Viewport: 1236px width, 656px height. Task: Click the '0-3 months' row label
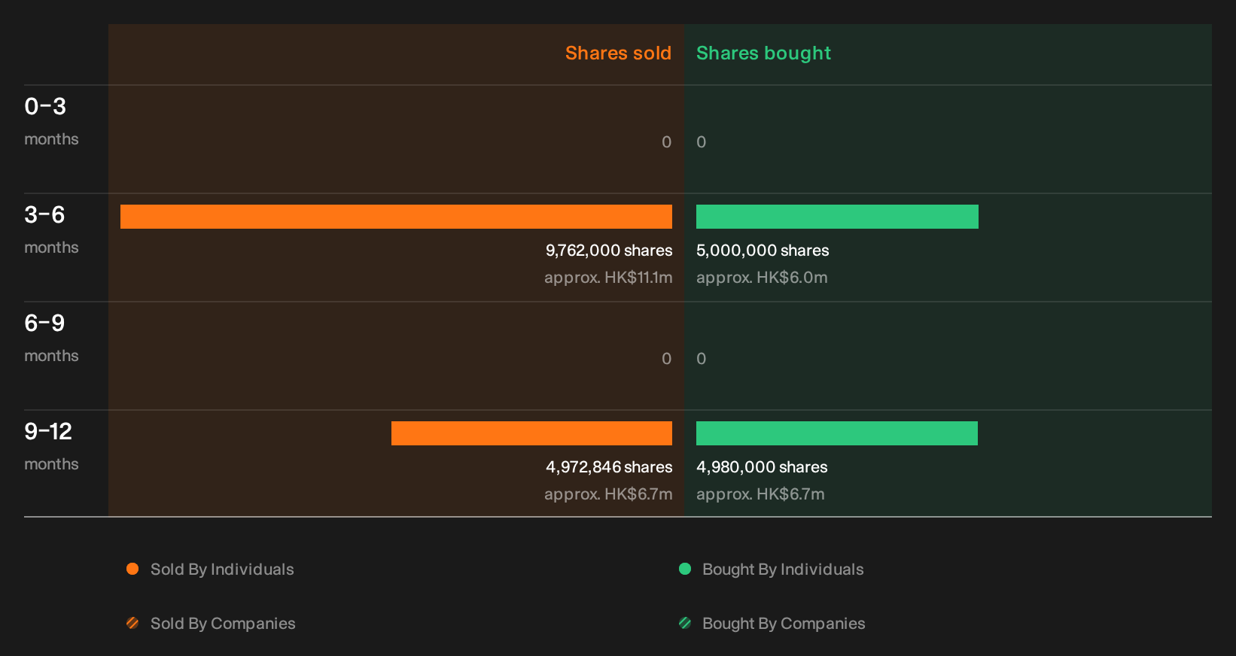pyautogui.click(x=51, y=122)
